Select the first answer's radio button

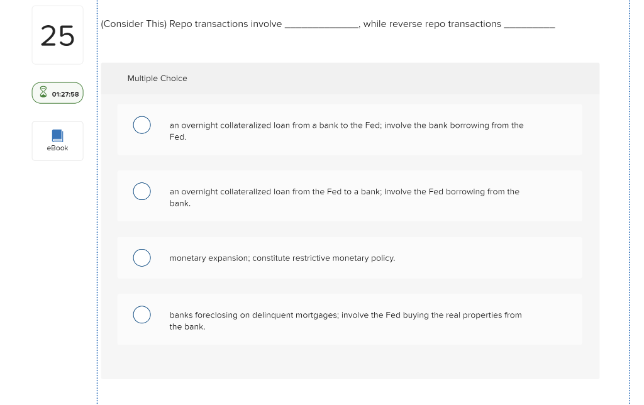tap(142, 125)
